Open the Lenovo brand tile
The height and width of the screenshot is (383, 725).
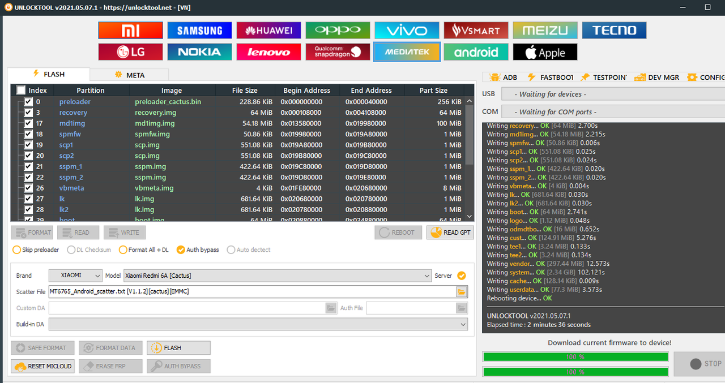268,52
